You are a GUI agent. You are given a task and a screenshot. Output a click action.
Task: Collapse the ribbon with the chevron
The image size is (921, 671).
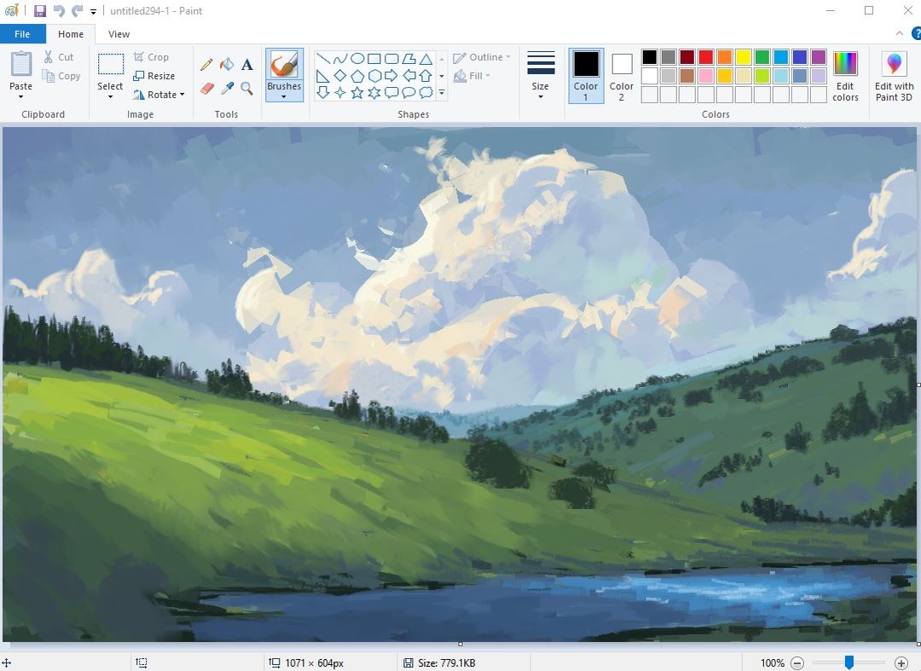pos(900,33)
